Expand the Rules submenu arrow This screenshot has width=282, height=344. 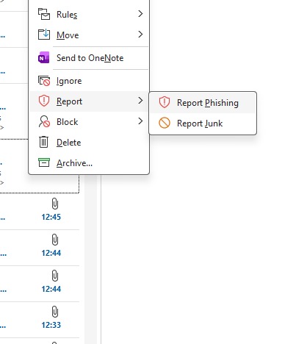coord(140,14)
